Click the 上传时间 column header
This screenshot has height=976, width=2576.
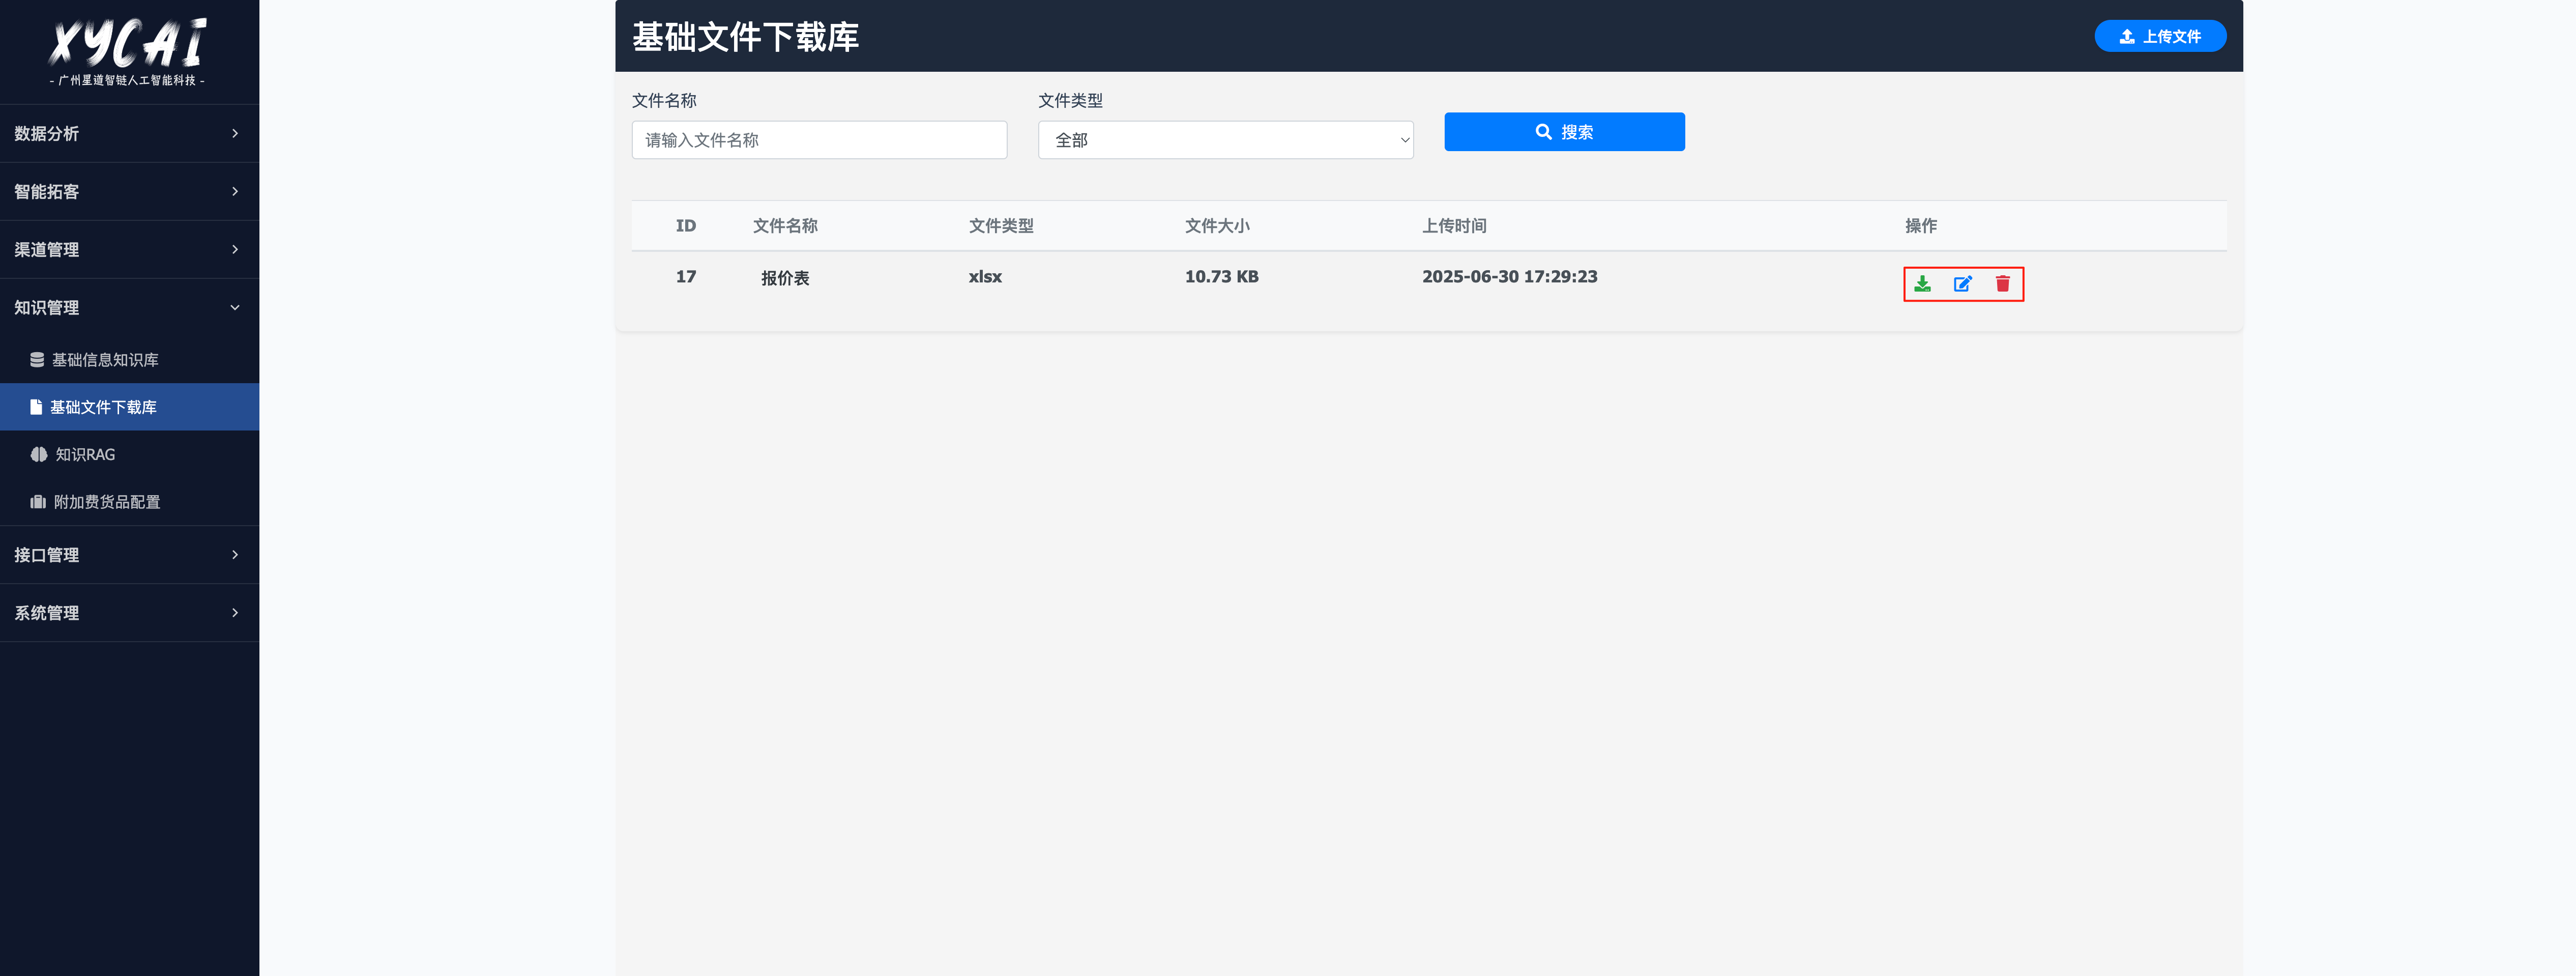click(x=1454, y=226)
